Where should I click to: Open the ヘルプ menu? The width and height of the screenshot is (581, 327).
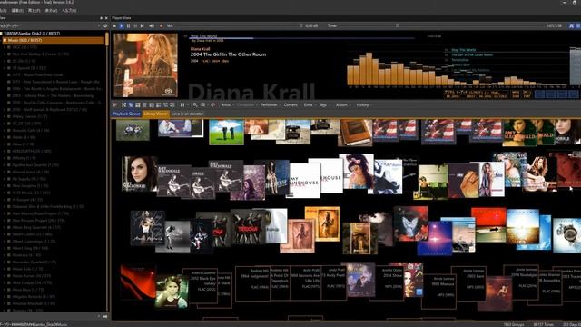pos(69,11)
